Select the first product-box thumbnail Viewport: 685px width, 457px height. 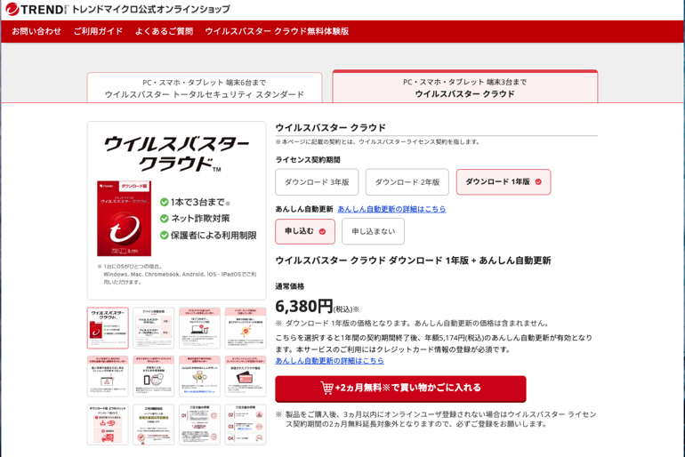(108, 328)
